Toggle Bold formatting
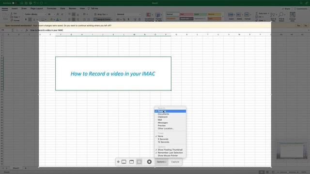Screen dimensions: 310x174 (26, 19)
